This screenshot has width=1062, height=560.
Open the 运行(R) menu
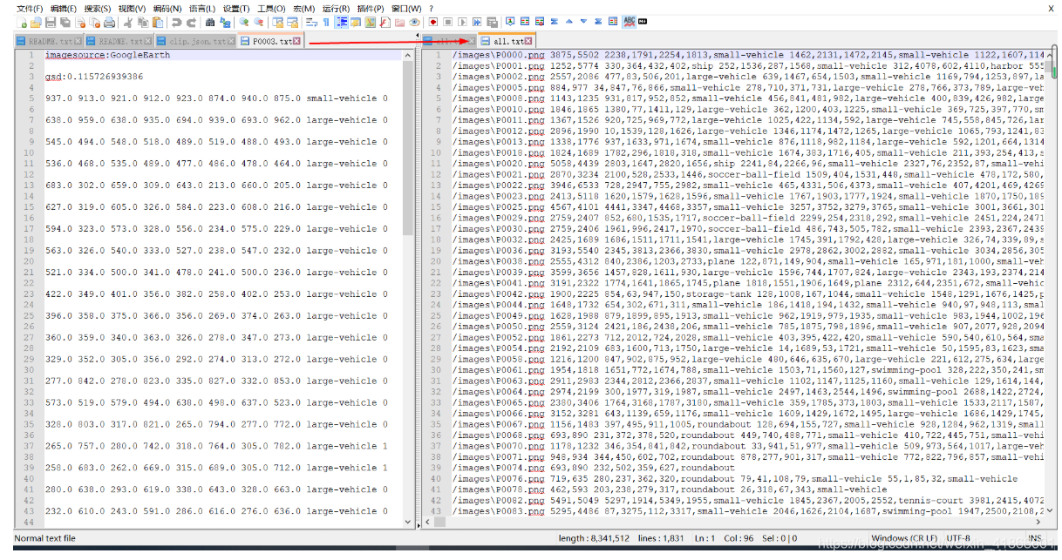336,9
